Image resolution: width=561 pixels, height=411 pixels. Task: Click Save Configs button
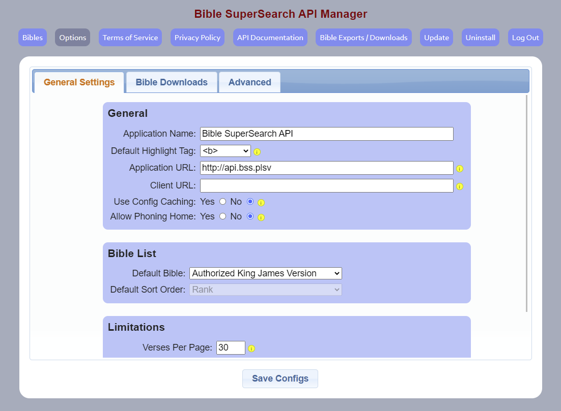tap(280, 378)
